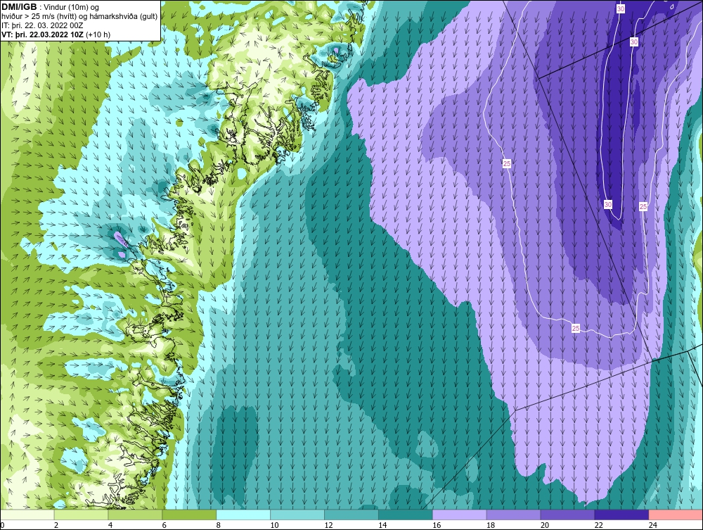Click the legend scale number '4'
Screen dimensions: 703x530
(x=110, y=525)
